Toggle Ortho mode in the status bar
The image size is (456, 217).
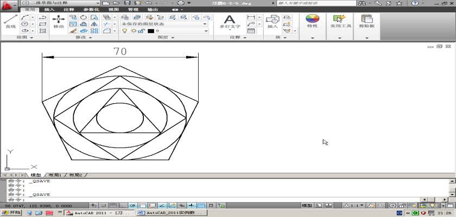click(123, 206)
